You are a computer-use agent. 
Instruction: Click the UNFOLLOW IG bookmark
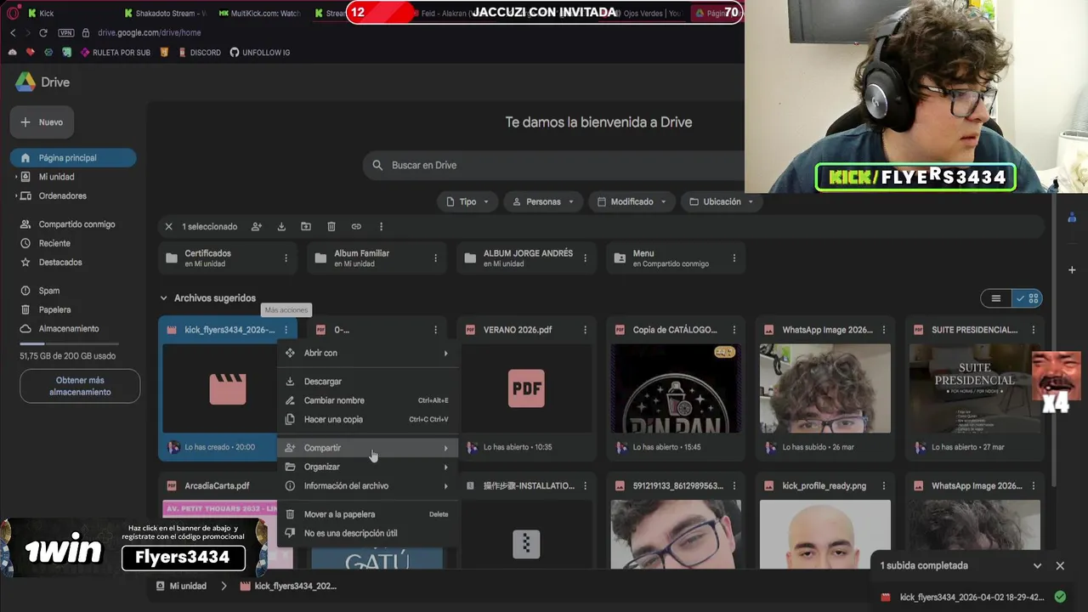tap(260, 53)
